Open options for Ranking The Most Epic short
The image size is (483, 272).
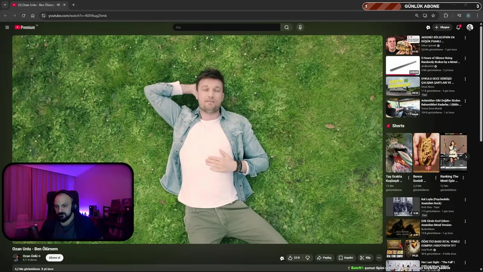tap(463, 178)
